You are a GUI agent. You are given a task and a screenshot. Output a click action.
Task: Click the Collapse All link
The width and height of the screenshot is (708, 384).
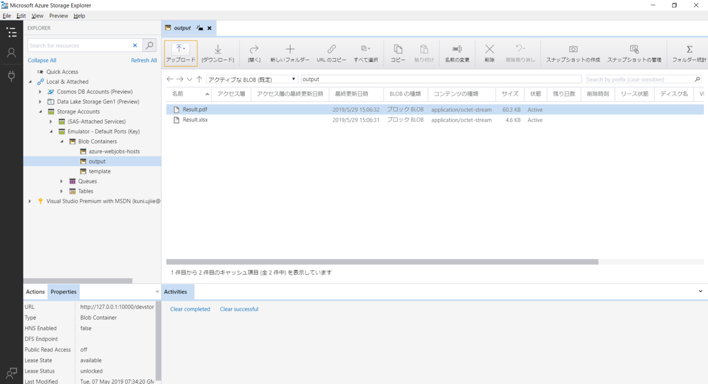tap(42, 60)
